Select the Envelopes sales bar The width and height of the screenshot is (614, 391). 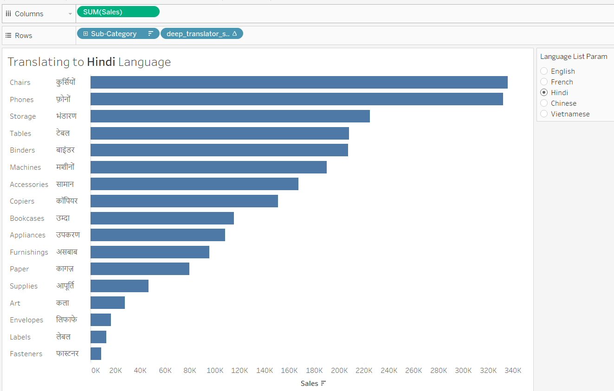click(101, 320)
